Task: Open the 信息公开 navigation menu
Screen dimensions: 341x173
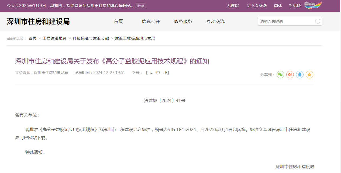Action: pos(151,22)
